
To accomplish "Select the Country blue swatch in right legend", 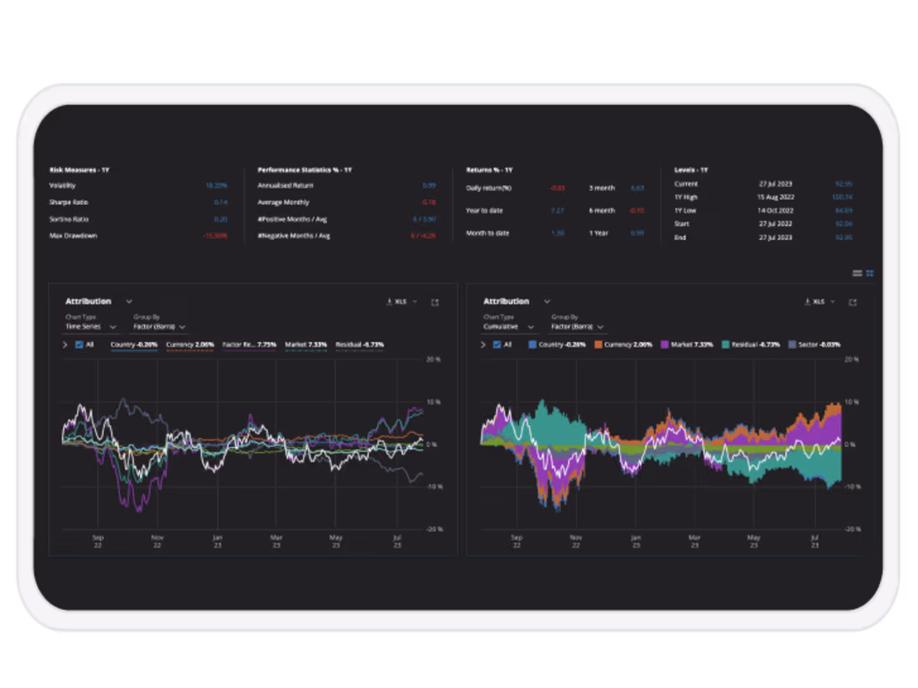I will (x=531, y=344).
